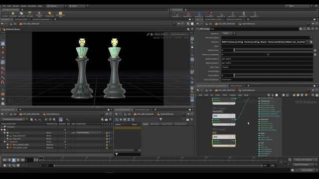
Task: Toggle King_VEX row activation marker
Action: (x=107, y=139)
